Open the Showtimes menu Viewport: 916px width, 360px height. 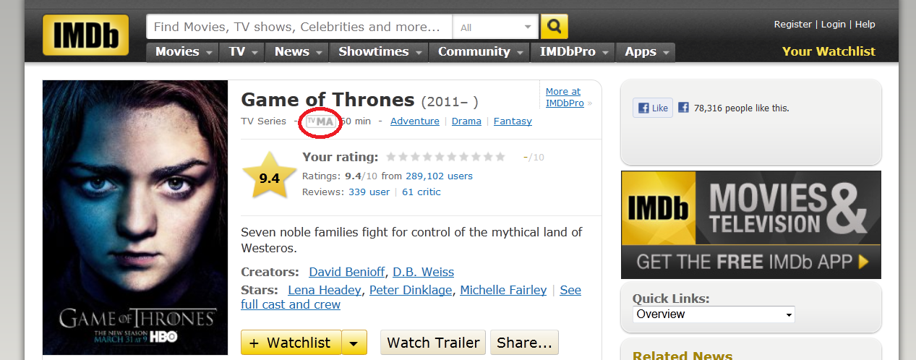[380, 52]
